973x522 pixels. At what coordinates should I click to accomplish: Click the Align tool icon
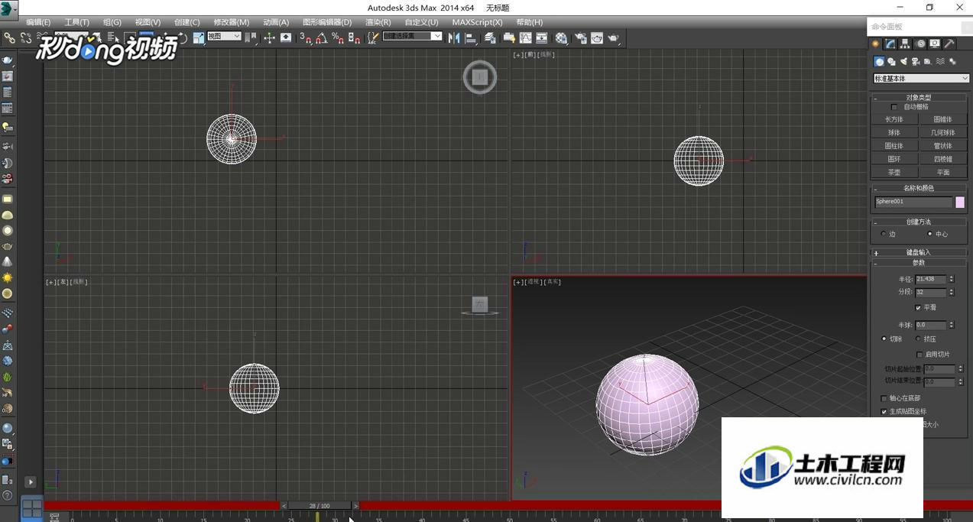tap(469, 37)
